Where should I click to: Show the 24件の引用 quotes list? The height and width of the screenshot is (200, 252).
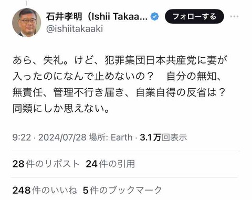(110, 164)
